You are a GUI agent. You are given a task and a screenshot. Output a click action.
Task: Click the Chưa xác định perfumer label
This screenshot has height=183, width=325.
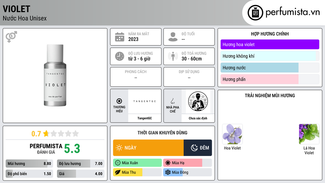(x=198, y=118)
